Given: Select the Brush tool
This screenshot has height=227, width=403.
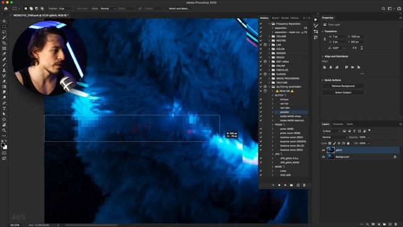Looking at the screenshot, I should [4, 65].
